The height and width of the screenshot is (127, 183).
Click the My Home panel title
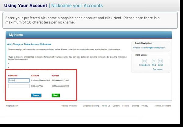tap(16, 35)
